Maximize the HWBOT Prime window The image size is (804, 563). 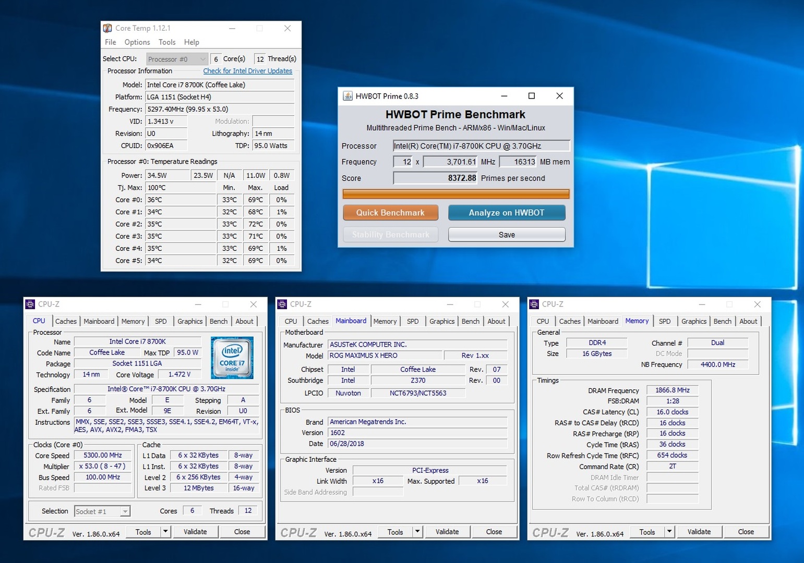[x=532, y=96]
